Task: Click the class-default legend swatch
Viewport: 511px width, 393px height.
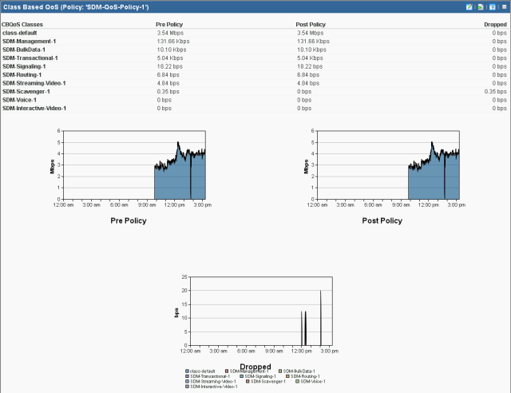Action: pos(187,371)
